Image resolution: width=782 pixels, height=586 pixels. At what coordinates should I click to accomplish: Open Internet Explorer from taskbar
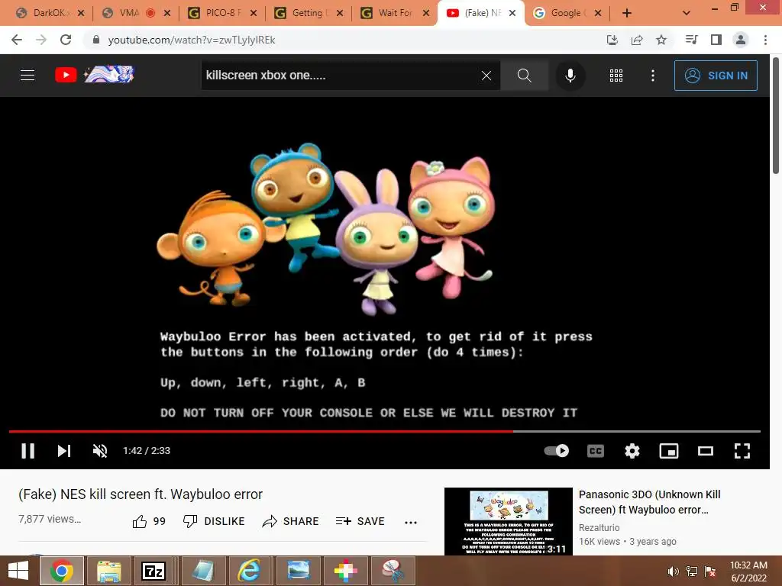pyautogui.click(x=249, y=571)
